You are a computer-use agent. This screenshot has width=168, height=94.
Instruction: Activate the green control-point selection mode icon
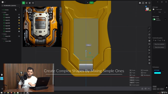tap(23, 3)
